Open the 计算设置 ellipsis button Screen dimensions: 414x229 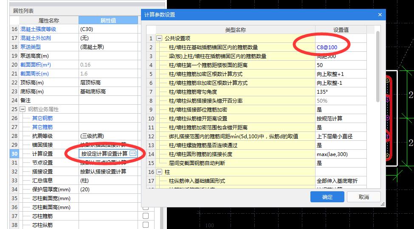[x=133, y=154]
